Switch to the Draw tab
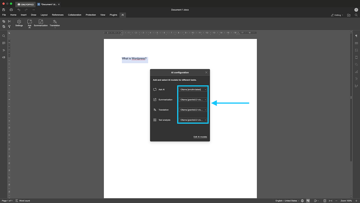360x203 pixels. pyautogui.click(x=34, y=15)
